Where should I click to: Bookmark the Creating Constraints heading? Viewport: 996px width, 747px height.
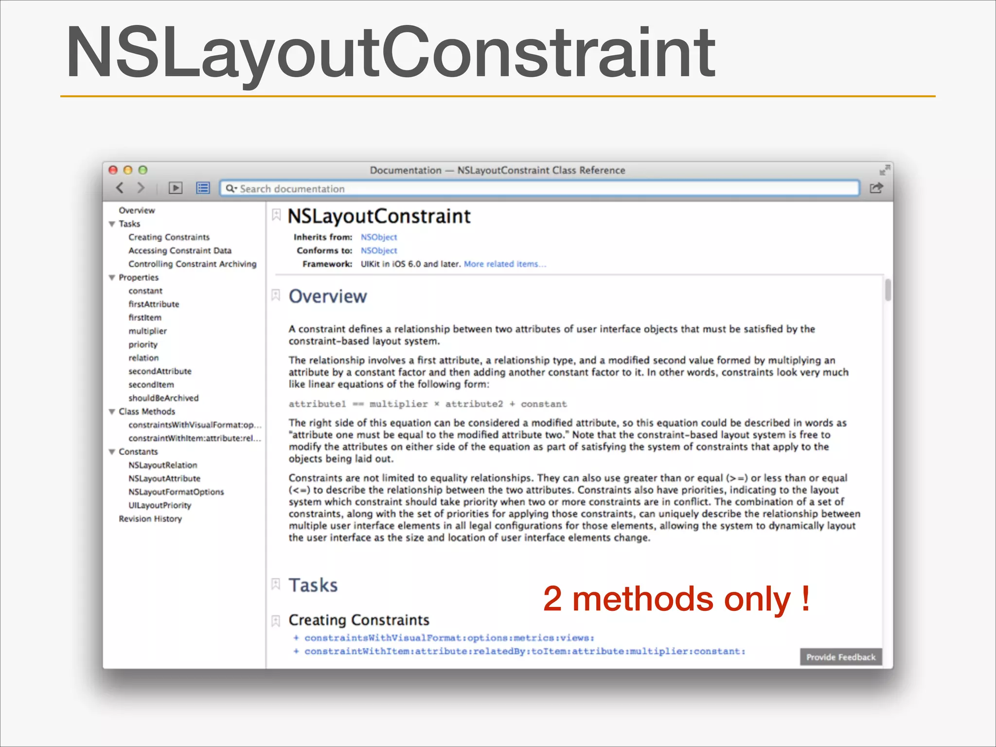pos(276,621)
